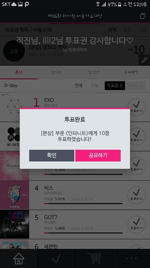Screen dimensions: 150x268
Task: Open the three-dots more menu
Action: 131,259
